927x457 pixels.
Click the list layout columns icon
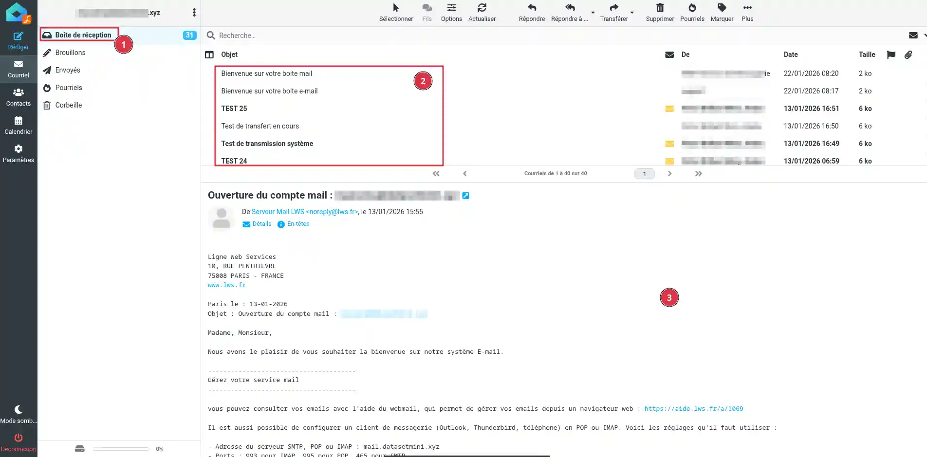tap(209, 55)
